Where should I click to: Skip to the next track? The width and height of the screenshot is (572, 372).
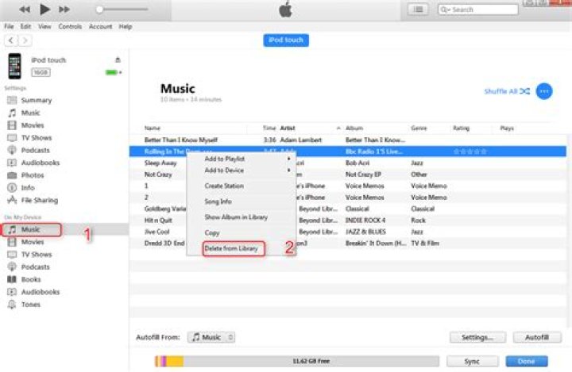64,10
